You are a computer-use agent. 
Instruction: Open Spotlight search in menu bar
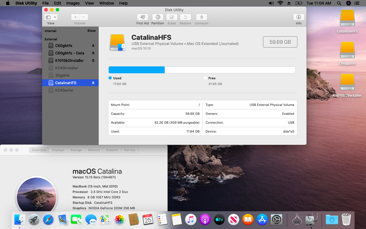point(339,3)
